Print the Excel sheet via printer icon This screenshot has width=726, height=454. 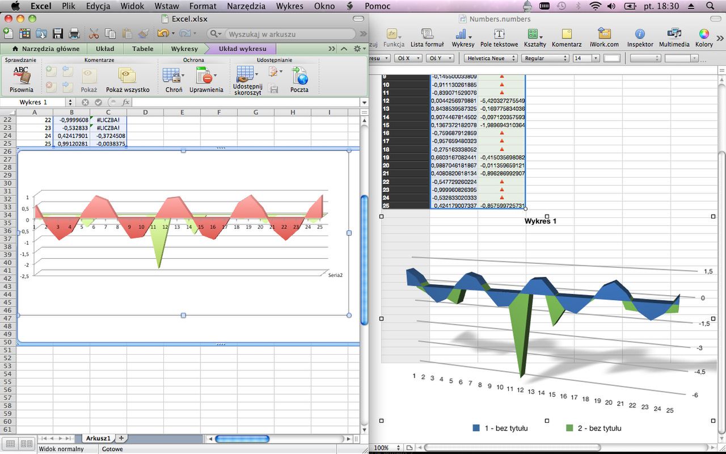click(x=74, y=33)
